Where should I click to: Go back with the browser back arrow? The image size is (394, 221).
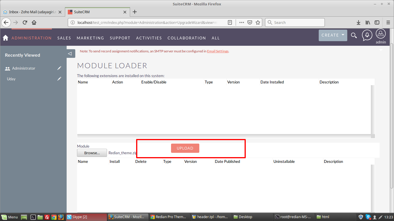(6, 22)
